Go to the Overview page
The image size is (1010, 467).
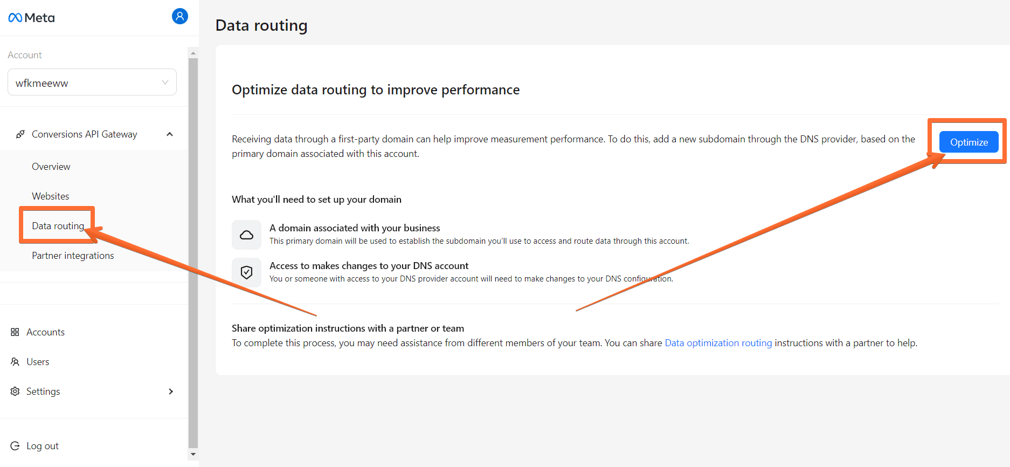51,167
